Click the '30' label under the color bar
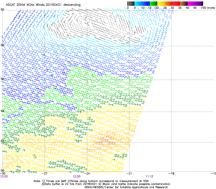Image resolution: width=216 pixels, height=189 pixels. pyautogui.click(x=172, y=8)
